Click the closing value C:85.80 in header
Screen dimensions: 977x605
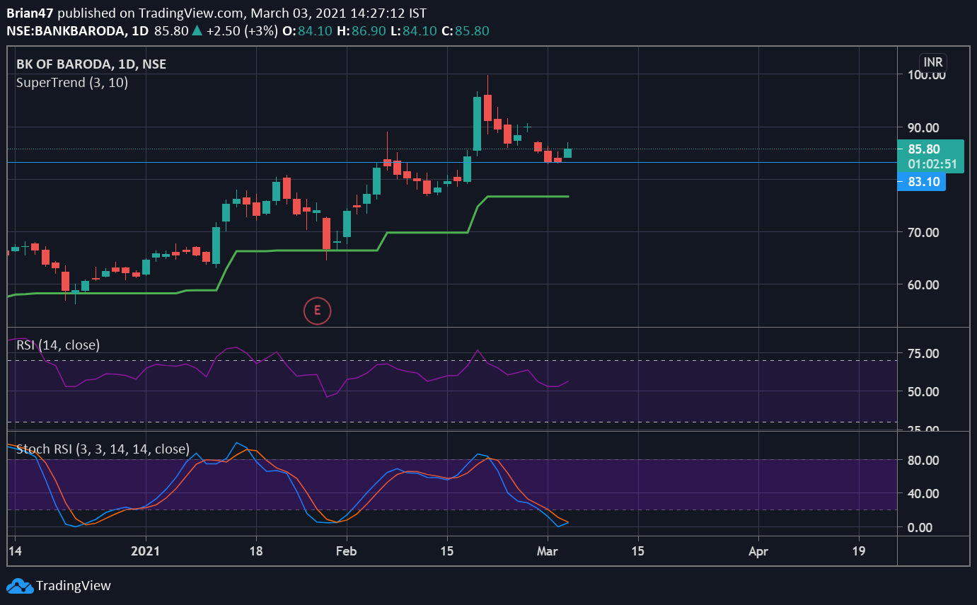point(465,31)
